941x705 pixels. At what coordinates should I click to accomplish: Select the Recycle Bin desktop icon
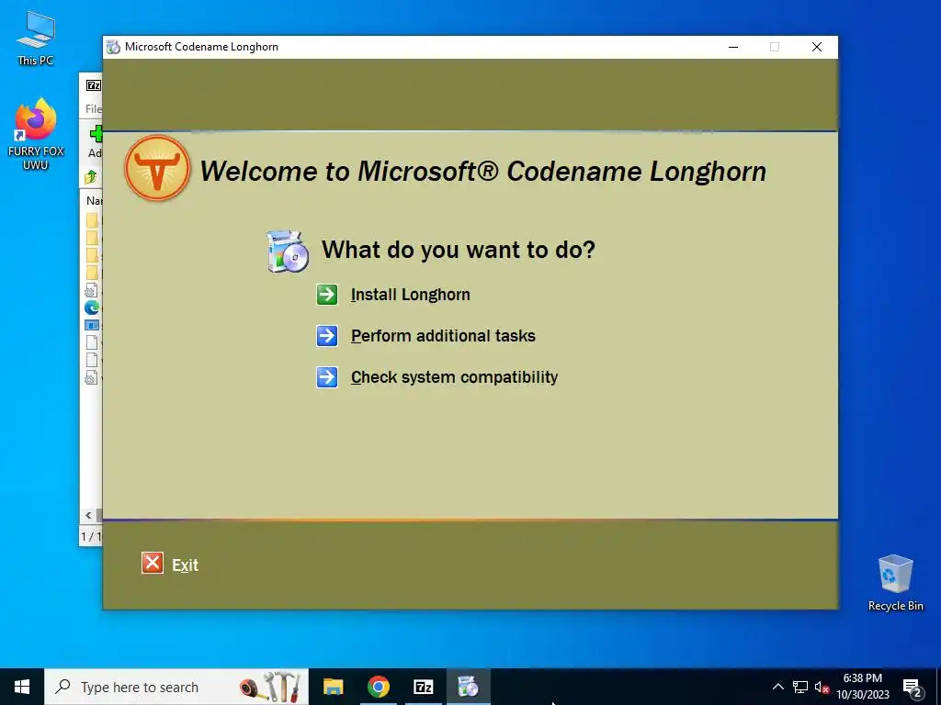click(895, 583)
